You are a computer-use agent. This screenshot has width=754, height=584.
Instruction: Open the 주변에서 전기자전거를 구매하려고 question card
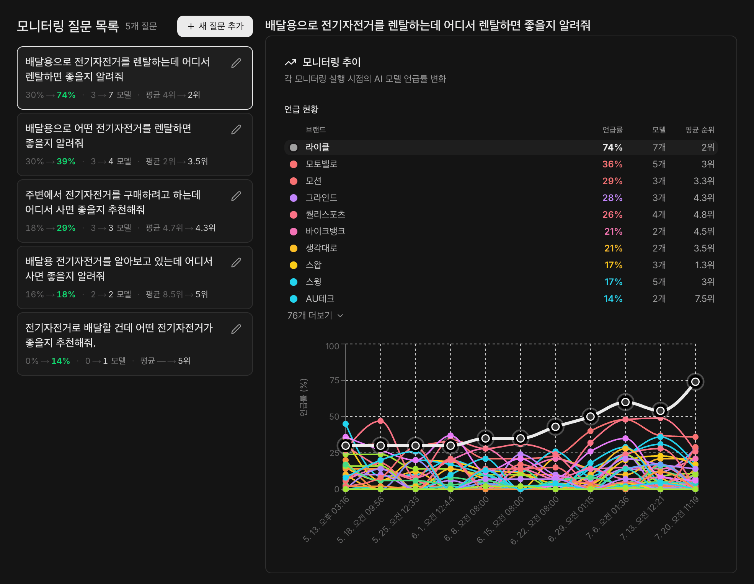tap(135, 211)
